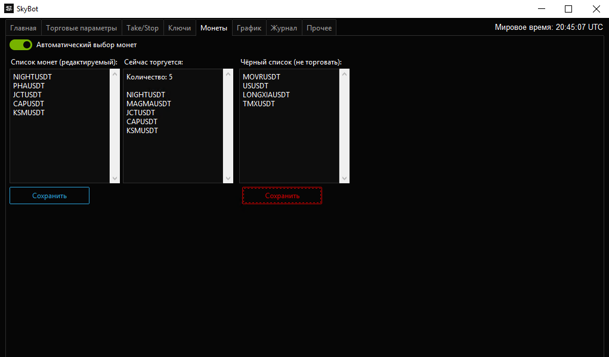Select KSMUSDT in the currently trading list
Viewport: 609px width, 357px height.
(142, 131)
